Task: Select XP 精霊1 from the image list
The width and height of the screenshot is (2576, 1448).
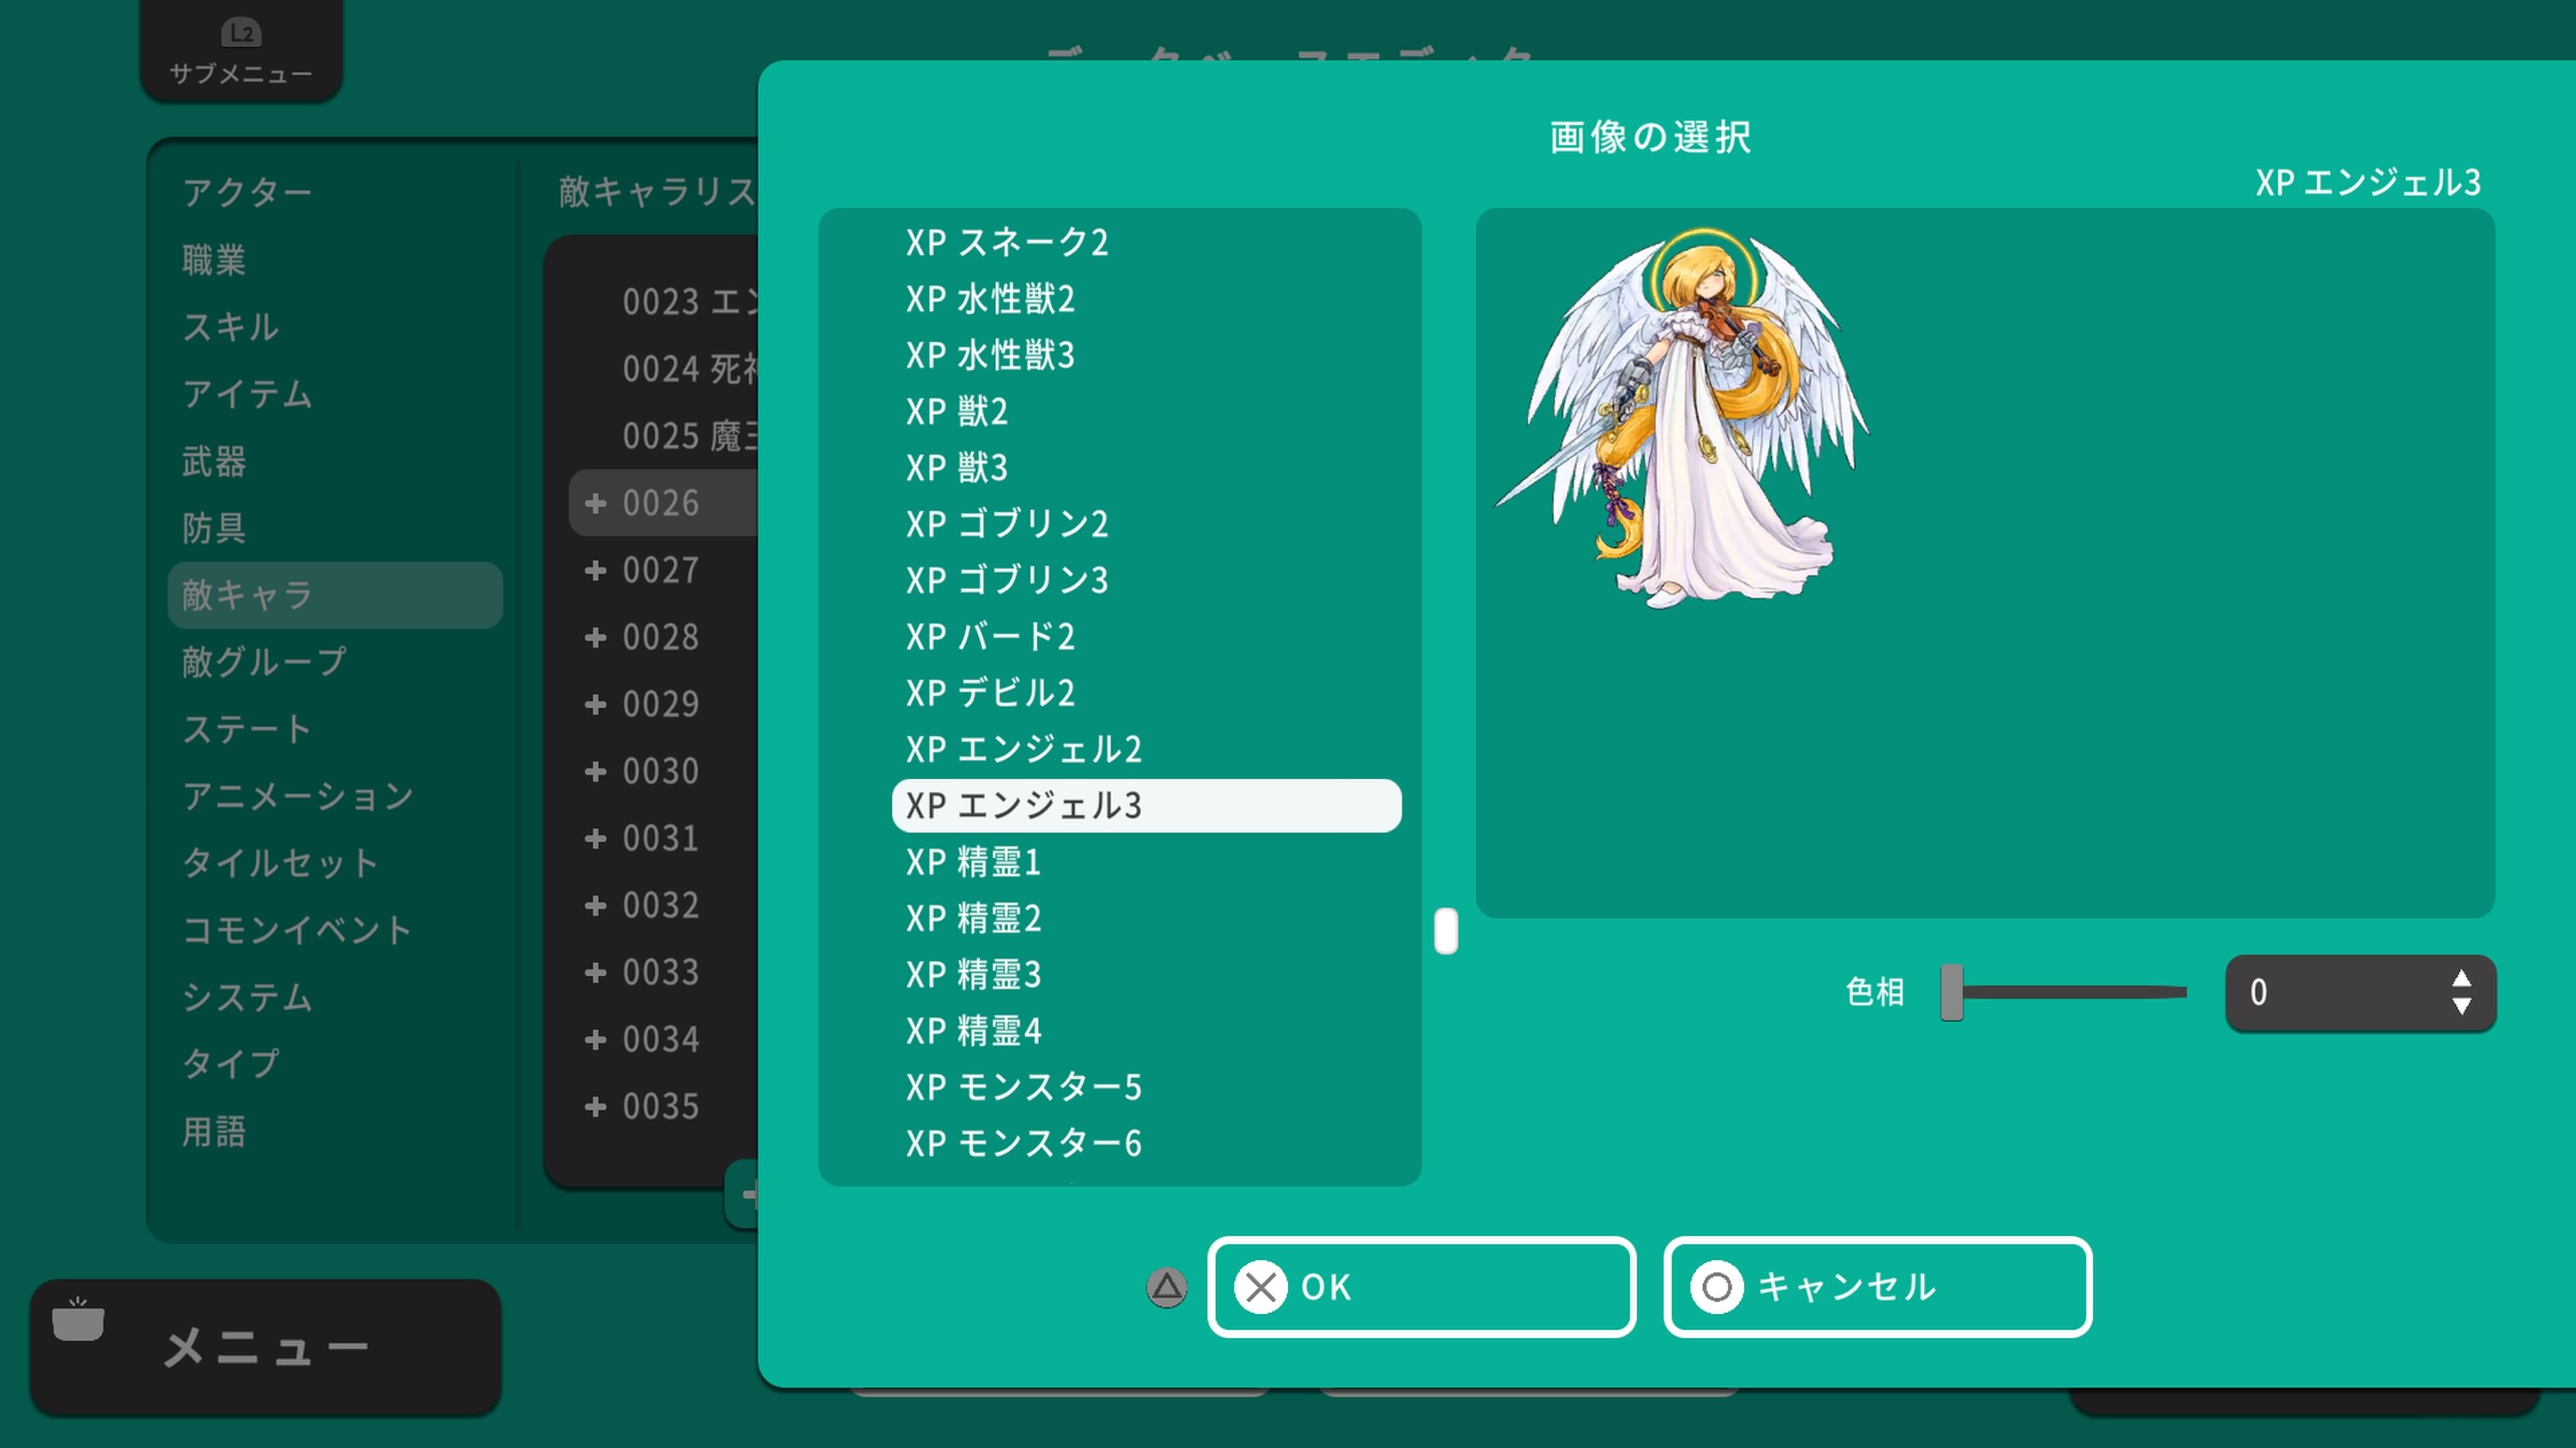Action: tap(973, 862)
